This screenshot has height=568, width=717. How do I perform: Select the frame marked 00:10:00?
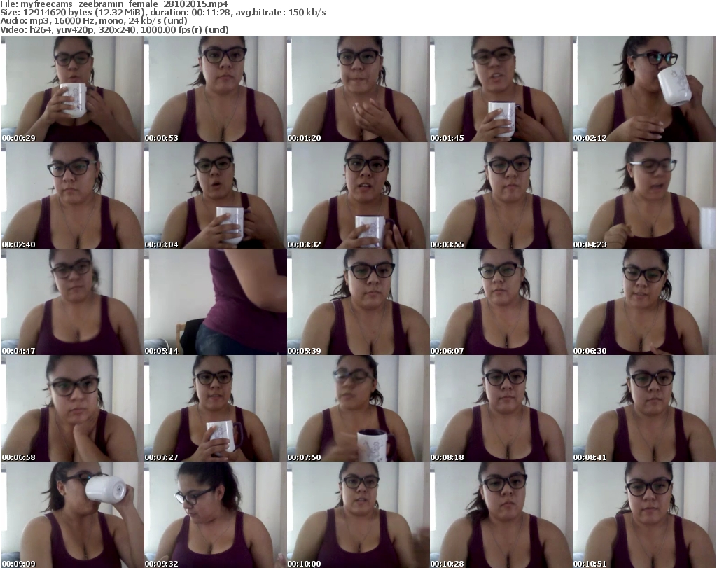pyautogui.click(x=358, y=515)
